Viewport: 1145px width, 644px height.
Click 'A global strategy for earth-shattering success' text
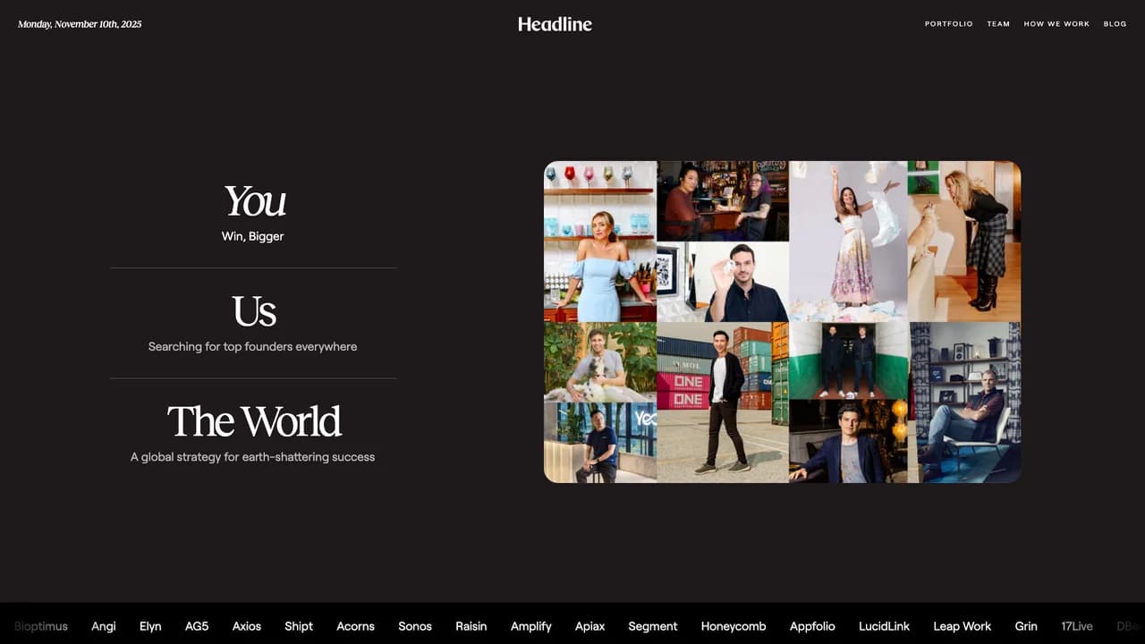252,457
